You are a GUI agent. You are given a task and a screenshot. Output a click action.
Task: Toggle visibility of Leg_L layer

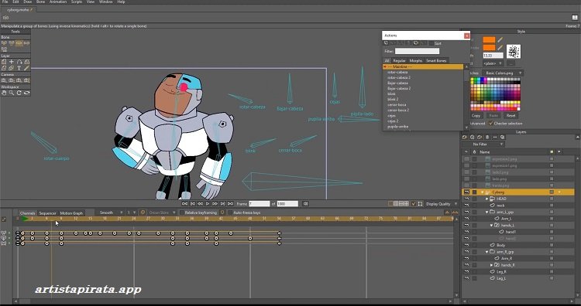point(466,278)
